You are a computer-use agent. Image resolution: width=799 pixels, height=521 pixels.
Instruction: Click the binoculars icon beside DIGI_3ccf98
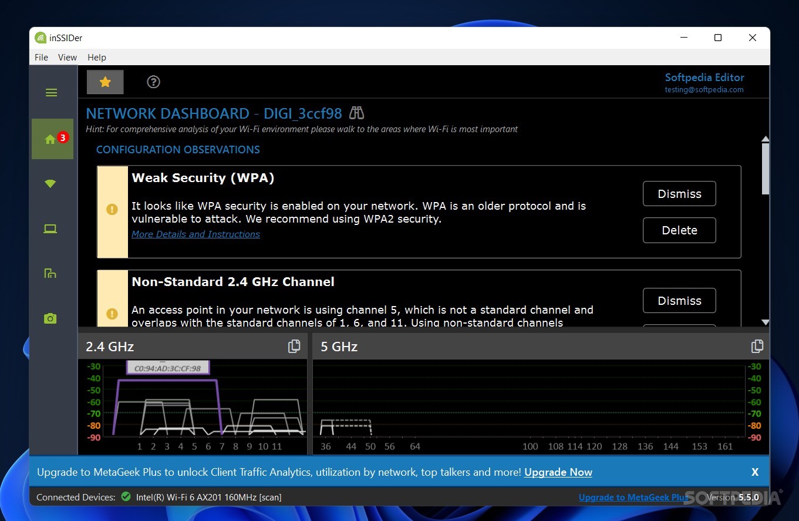(357, 113)
